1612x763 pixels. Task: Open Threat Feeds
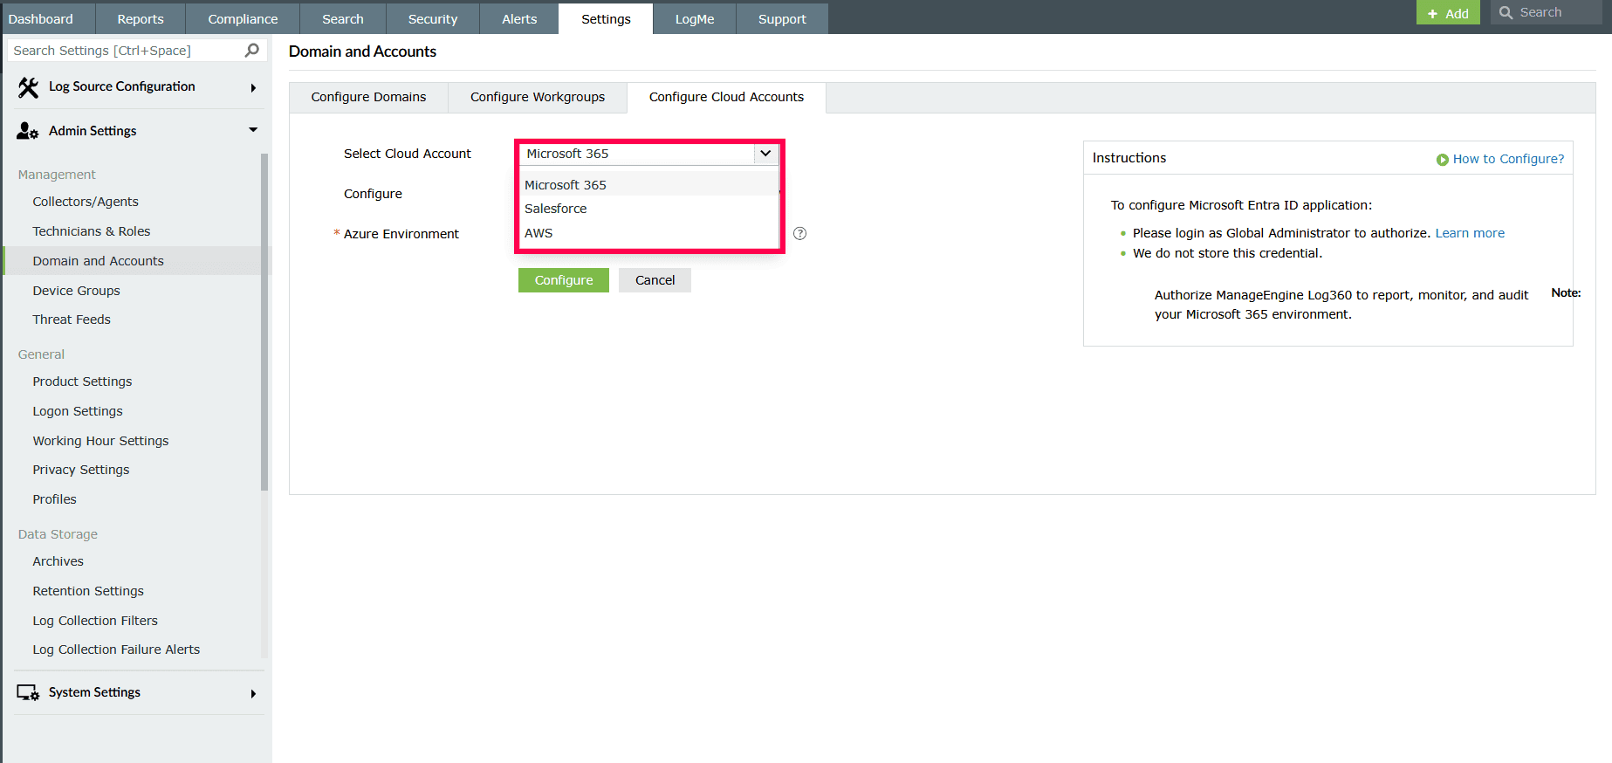click(72, 320)
